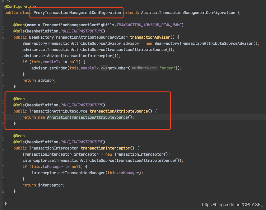Click transactionAttributeSource method name in its declaration
The height and width of the screenshot is (210, 266).
(119, 111)
